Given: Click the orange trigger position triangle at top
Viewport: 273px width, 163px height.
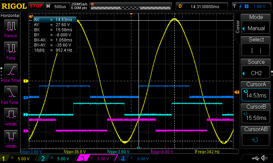Looking at the screenshot, I should tap(131, 14).
